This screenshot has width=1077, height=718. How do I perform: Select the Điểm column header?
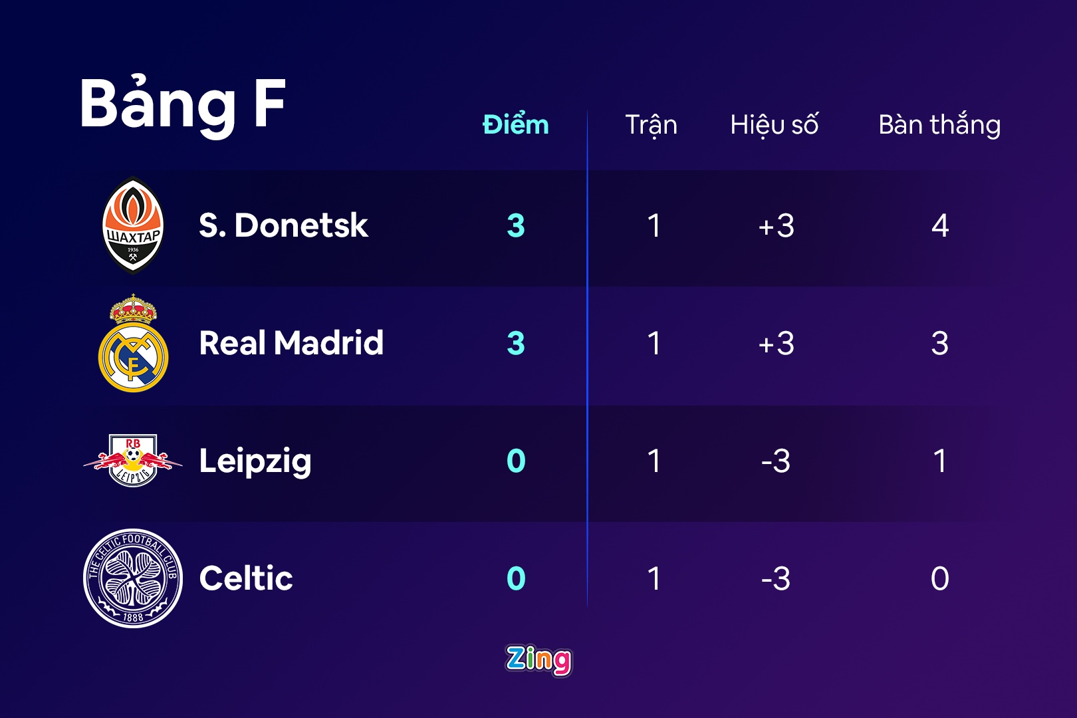(516, 125)
